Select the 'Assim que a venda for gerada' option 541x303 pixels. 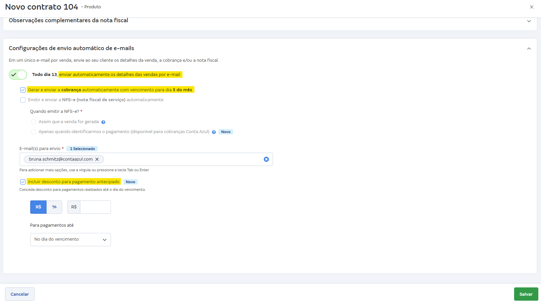(34, 122)
